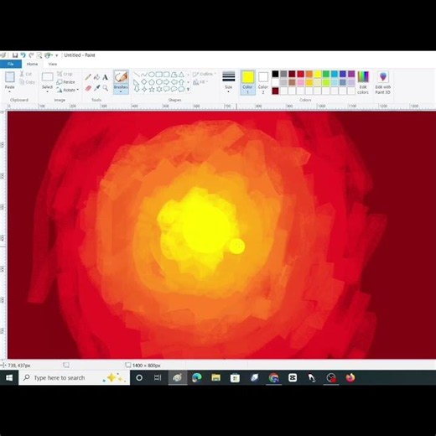Click the Cut scissors button
The height and width of the screenshot is (436, 436).
(x=26, y=74)
